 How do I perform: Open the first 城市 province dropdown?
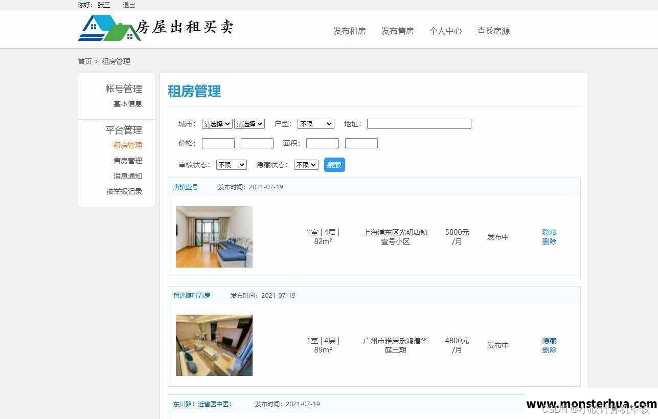tap(217, 124)
